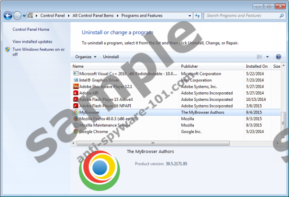Go to Control Panel Home

(x=31, y=29)
